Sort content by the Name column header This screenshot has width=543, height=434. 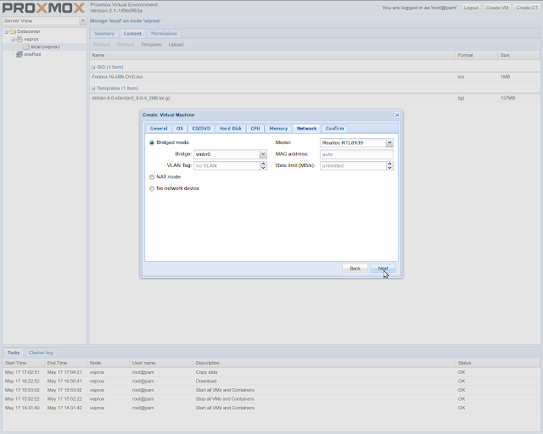point(272,55)
